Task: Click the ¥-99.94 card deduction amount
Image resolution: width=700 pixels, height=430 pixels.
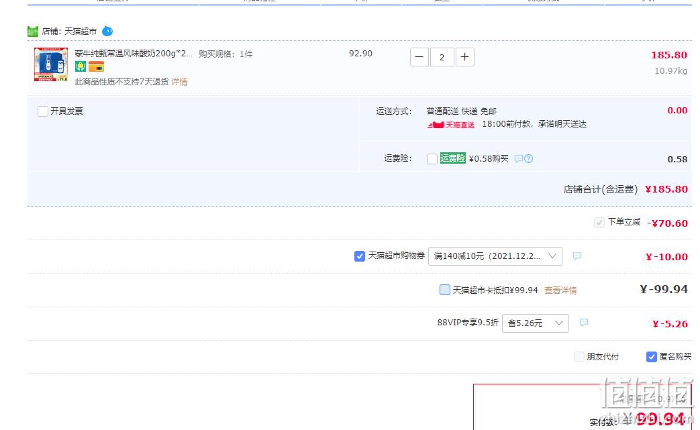Action: point(664,289)
